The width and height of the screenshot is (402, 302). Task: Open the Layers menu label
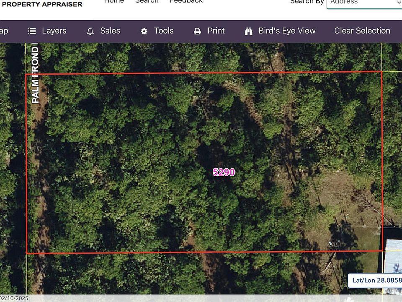(54, 31)
